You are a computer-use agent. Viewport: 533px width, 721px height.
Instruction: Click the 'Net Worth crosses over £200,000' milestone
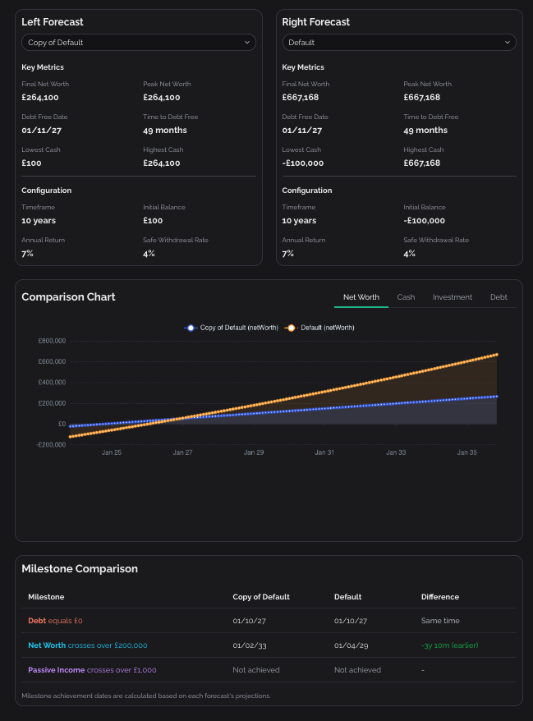[88, 645]
